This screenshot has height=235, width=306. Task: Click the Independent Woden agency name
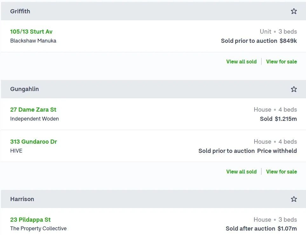pyautogui.click(x=34, y=119)
